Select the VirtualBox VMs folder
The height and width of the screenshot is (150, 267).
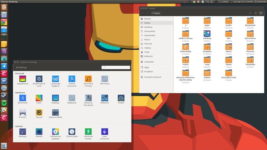coord(229,75)
